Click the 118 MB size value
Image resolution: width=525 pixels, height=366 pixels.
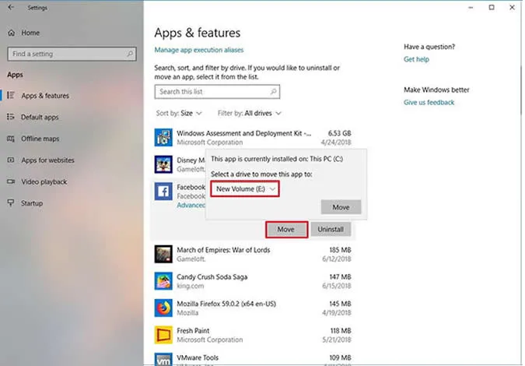[341, 331]
